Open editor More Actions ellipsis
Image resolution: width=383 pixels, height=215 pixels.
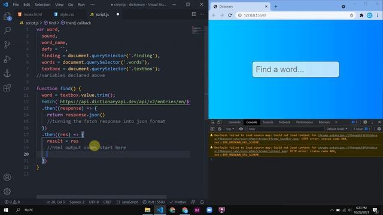click(202, 14)
